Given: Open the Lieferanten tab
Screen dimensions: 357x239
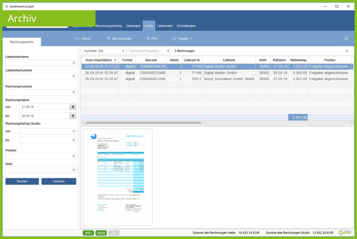Looking at the screenshot, I should [x=165, y=26].
